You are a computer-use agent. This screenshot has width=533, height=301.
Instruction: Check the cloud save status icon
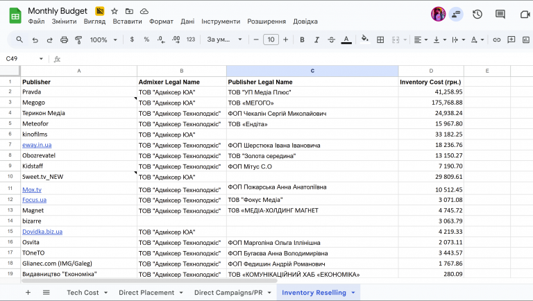144,11
